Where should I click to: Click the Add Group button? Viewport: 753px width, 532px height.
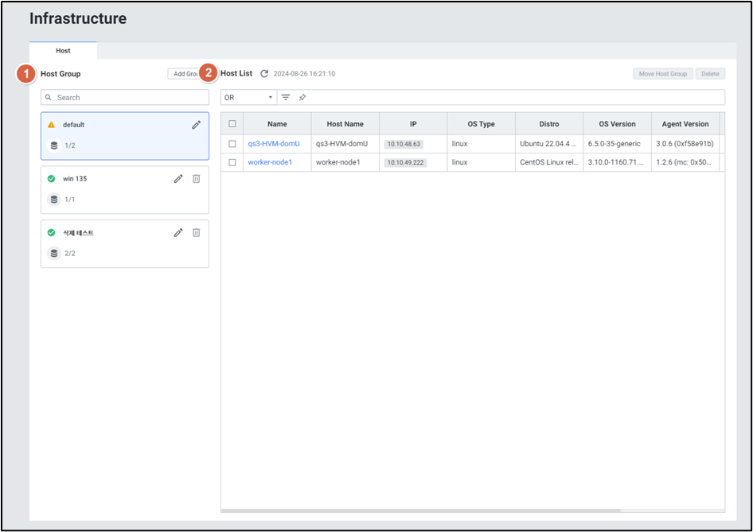coord(184,74)
